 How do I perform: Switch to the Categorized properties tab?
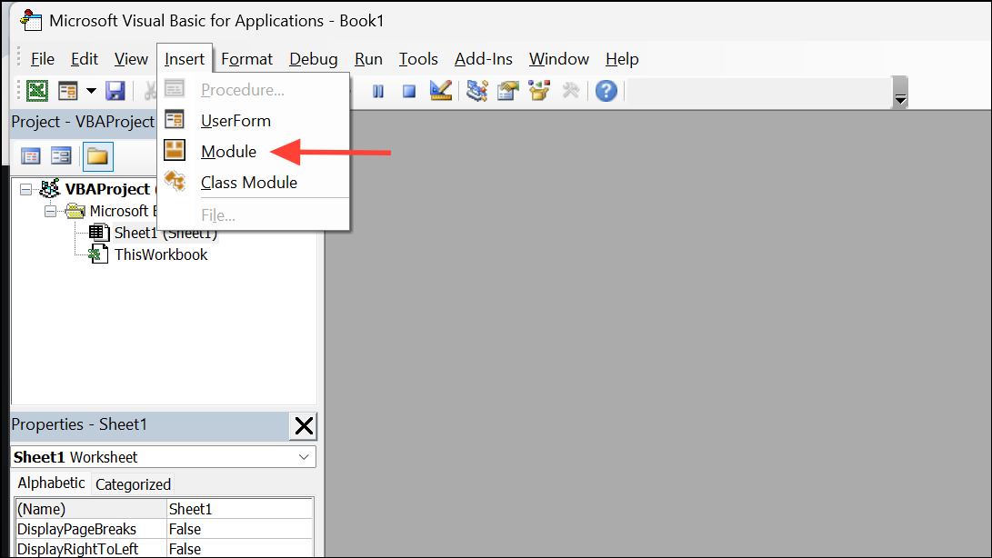[133, 484]
